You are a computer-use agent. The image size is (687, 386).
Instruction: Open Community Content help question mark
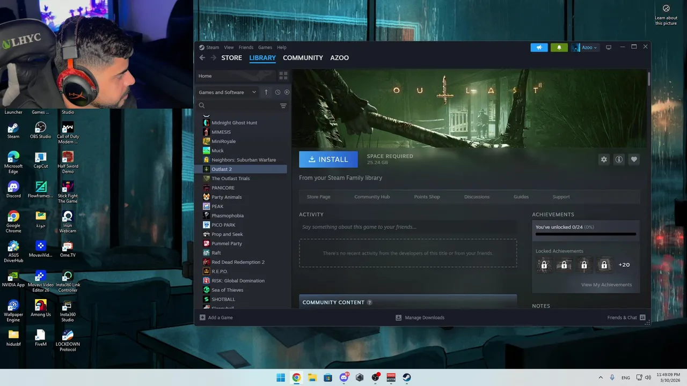tap(369, 302)
